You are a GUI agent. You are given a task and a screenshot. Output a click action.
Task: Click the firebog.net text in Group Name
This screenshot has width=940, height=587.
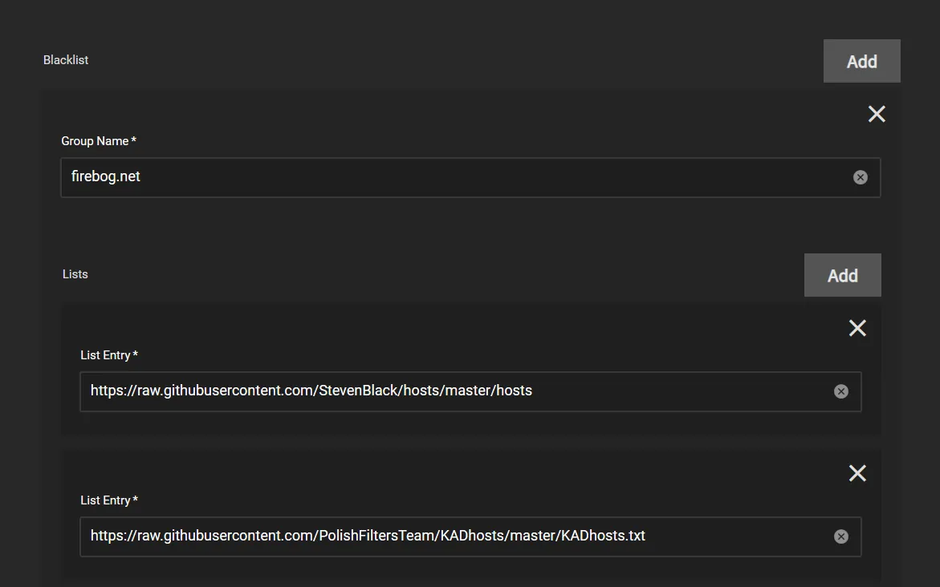tap(106, 176)
